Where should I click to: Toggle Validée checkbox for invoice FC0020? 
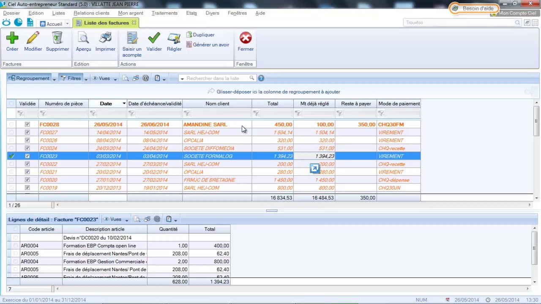27,180
